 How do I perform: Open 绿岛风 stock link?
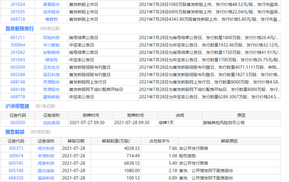(x=51, y=60)
